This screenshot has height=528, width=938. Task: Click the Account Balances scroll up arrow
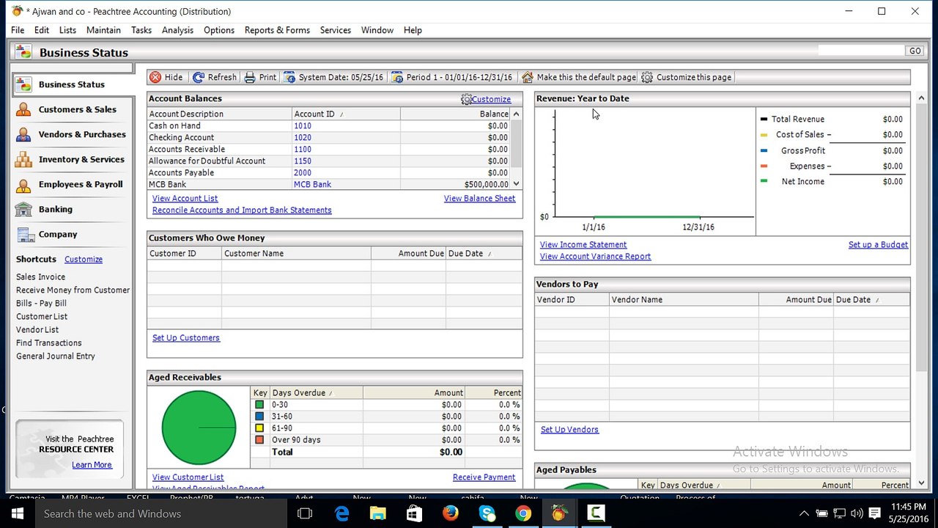517,114
